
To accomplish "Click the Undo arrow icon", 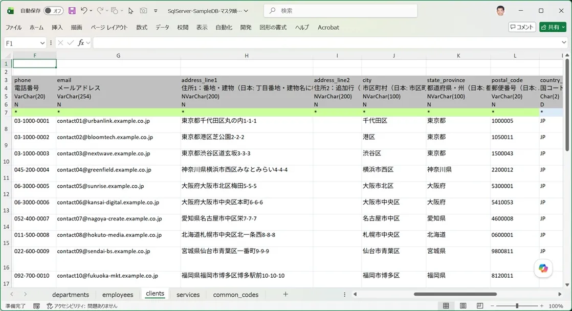I will click(84, 11).
